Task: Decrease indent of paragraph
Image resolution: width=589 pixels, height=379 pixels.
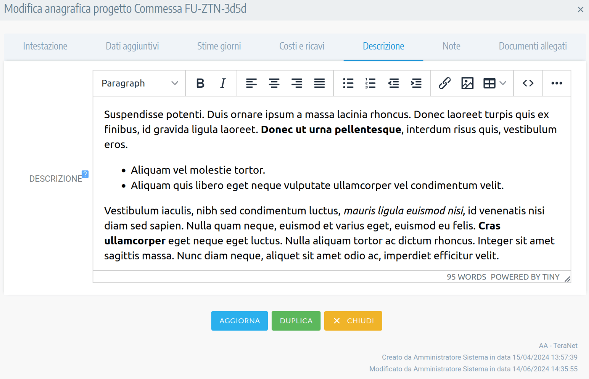Action: click(x=393, y=83)
